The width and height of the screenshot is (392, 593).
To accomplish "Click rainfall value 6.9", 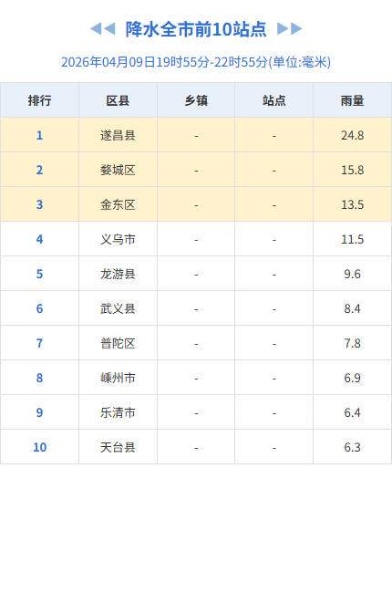I will 352,378.
